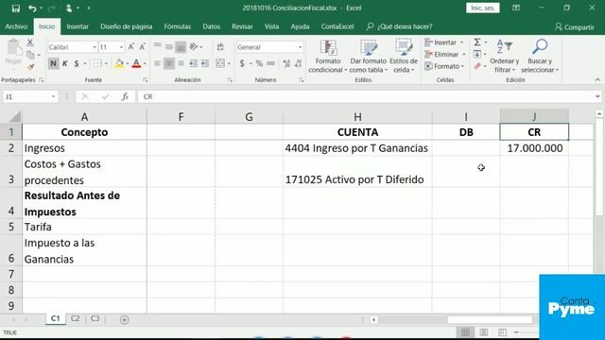
Task: Click the formula bar containing CR
Action: [365, 96]
